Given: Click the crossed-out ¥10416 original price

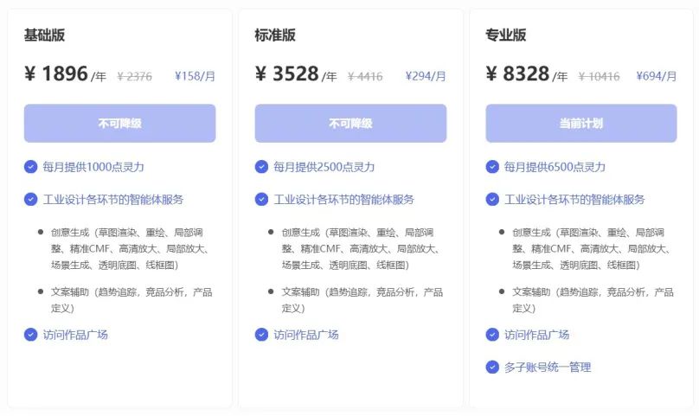Looking at the screenshot, I should [599, 76].
